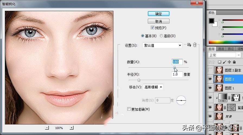Viewport: 243px width, 135px height.
Task: Select the 图层 2 副本 layer thumbnail
Action: [219, 70]
